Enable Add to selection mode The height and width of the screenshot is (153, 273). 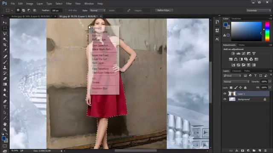click(x=23, y=10)
